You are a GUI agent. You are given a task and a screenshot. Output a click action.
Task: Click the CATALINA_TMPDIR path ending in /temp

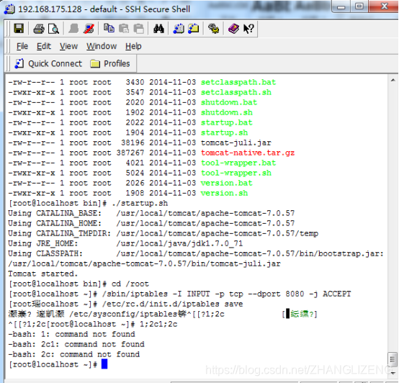[x=218, y=233]
